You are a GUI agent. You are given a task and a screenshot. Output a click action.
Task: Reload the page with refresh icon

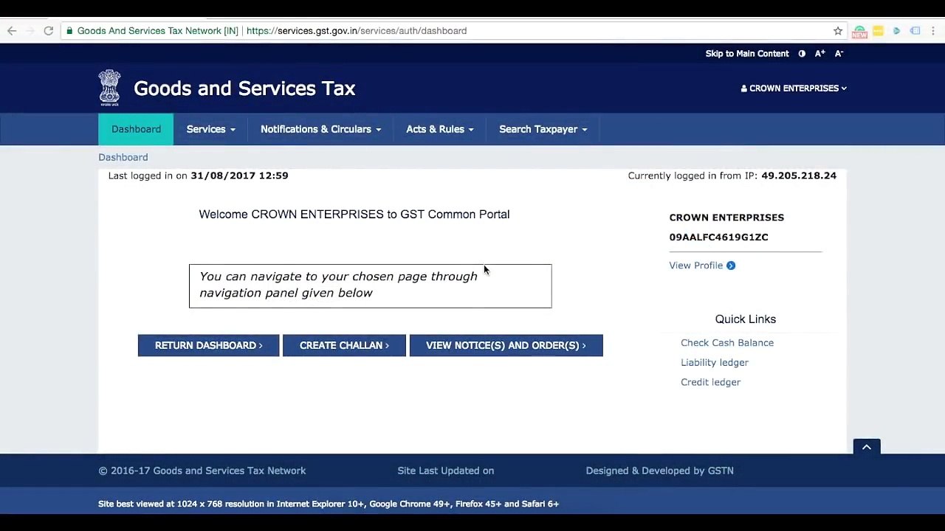(49, 31)
